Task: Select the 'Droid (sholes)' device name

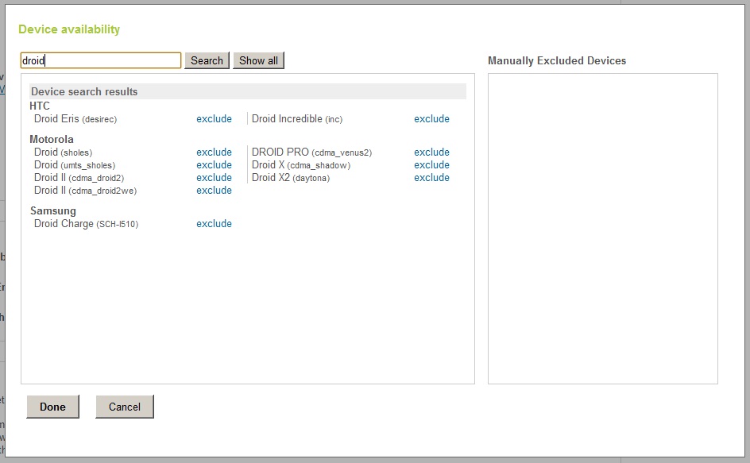Action: click(x=63, y=152)
